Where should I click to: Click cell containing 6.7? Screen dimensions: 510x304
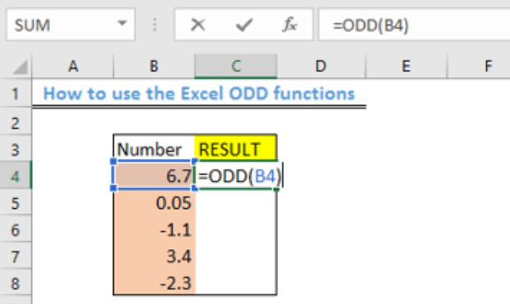click(x=154, y=175)
